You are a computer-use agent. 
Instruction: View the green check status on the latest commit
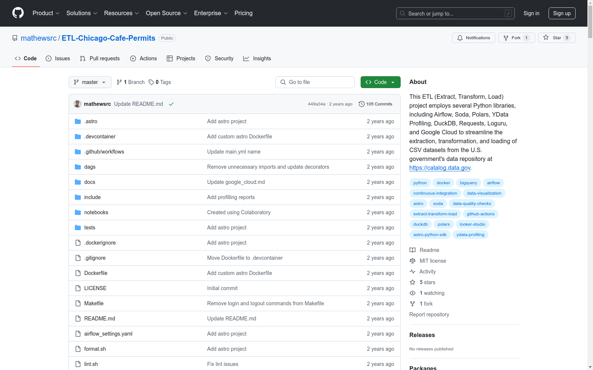pyautogui.click(x=171, y=104)
